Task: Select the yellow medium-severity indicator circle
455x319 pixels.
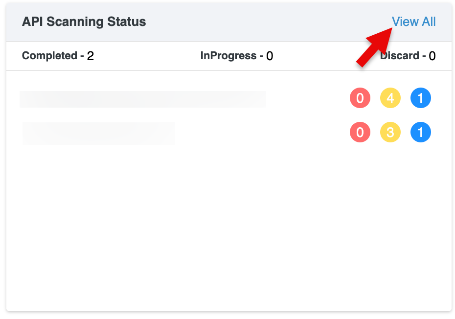Action: tap(390, 98)
